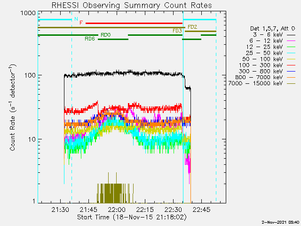
Task: Click the green RD6 interval bar beside its label
Action: 113,39
